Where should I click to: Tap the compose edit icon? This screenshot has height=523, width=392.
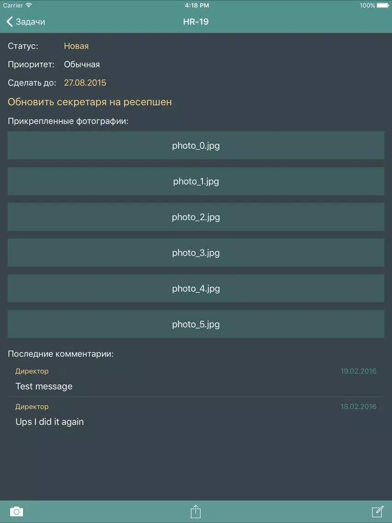pos(378,511)
